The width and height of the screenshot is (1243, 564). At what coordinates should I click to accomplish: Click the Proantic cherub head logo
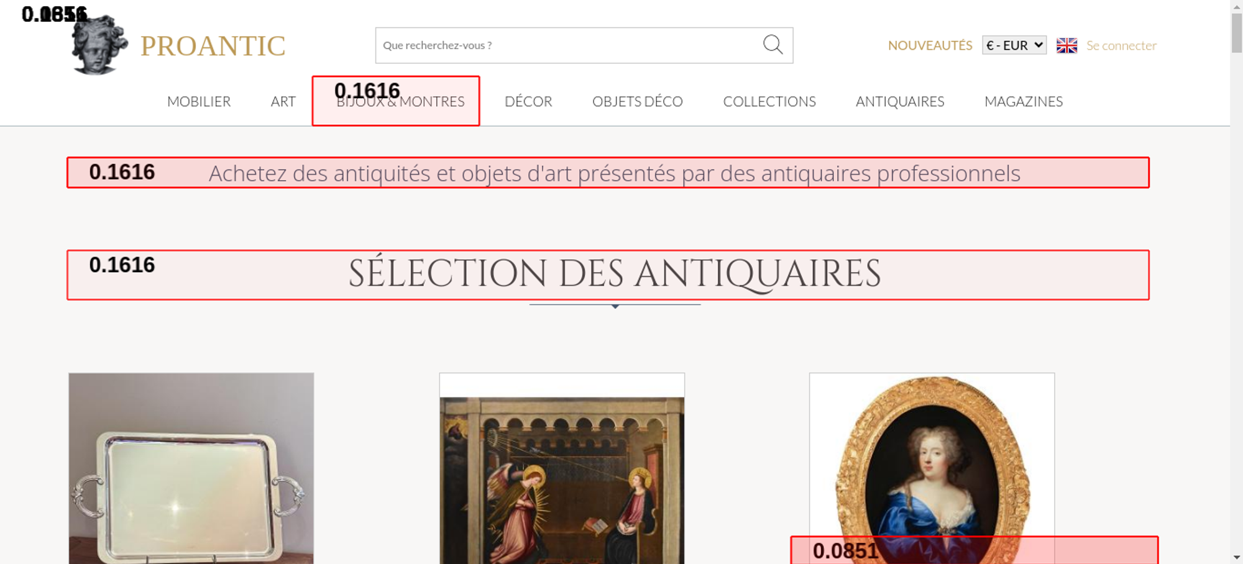(99, 46)
